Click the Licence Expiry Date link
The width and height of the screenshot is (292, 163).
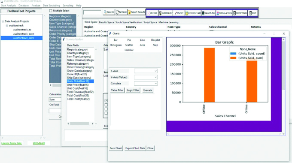[x=12, y=143]
